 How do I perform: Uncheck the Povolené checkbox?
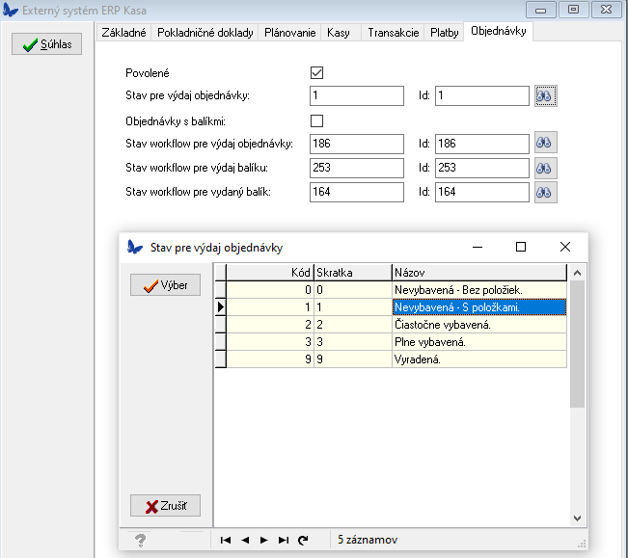coord(316,72)
